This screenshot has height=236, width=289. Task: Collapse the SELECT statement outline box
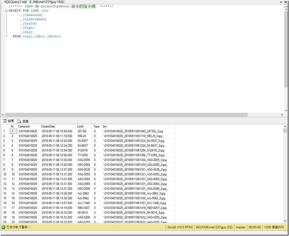tap(6, 11)
